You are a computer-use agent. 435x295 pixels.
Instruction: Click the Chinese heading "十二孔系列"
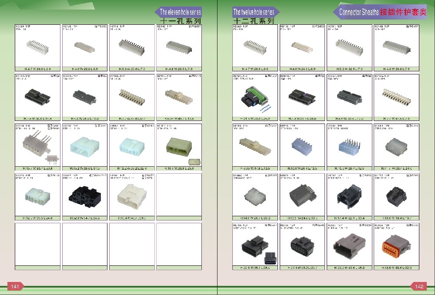[x=254, y=21]
